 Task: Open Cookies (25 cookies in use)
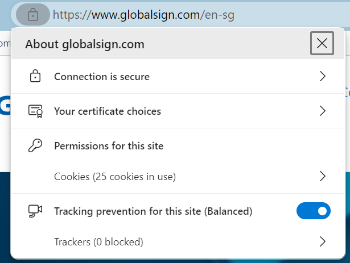115,177
